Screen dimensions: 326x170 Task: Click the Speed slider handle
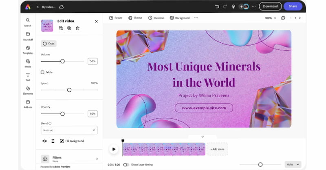[69, 90]
